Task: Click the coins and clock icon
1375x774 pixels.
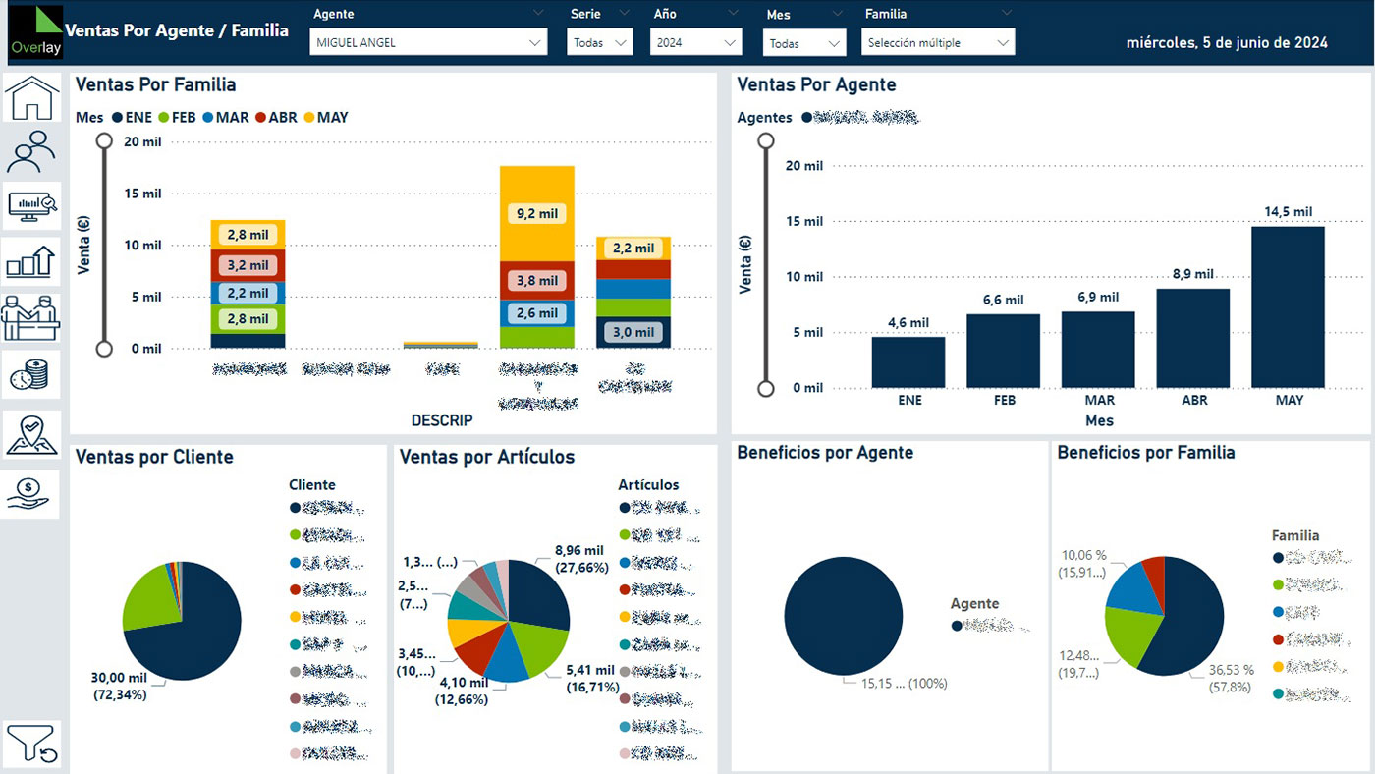Action: click(31, 374)
